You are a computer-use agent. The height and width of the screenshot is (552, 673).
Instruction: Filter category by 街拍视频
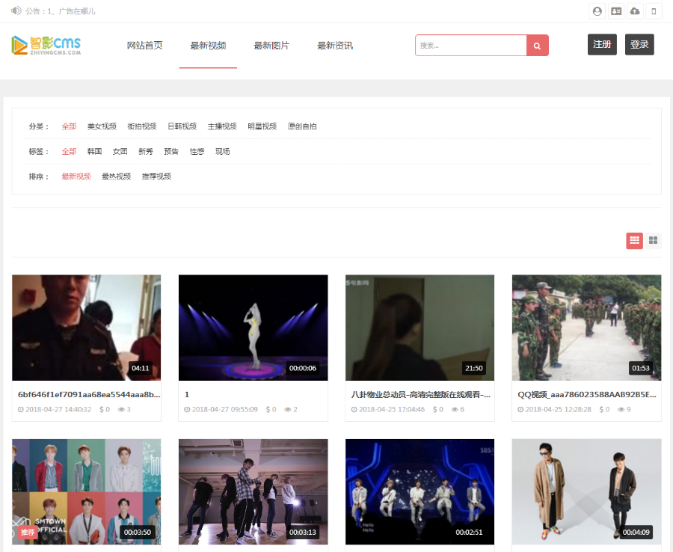pos(142,126)
